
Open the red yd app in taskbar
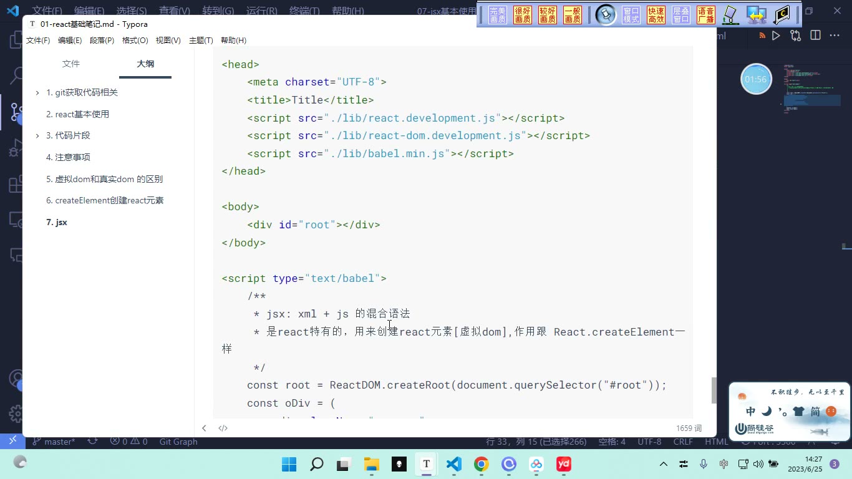coord(564,464)
